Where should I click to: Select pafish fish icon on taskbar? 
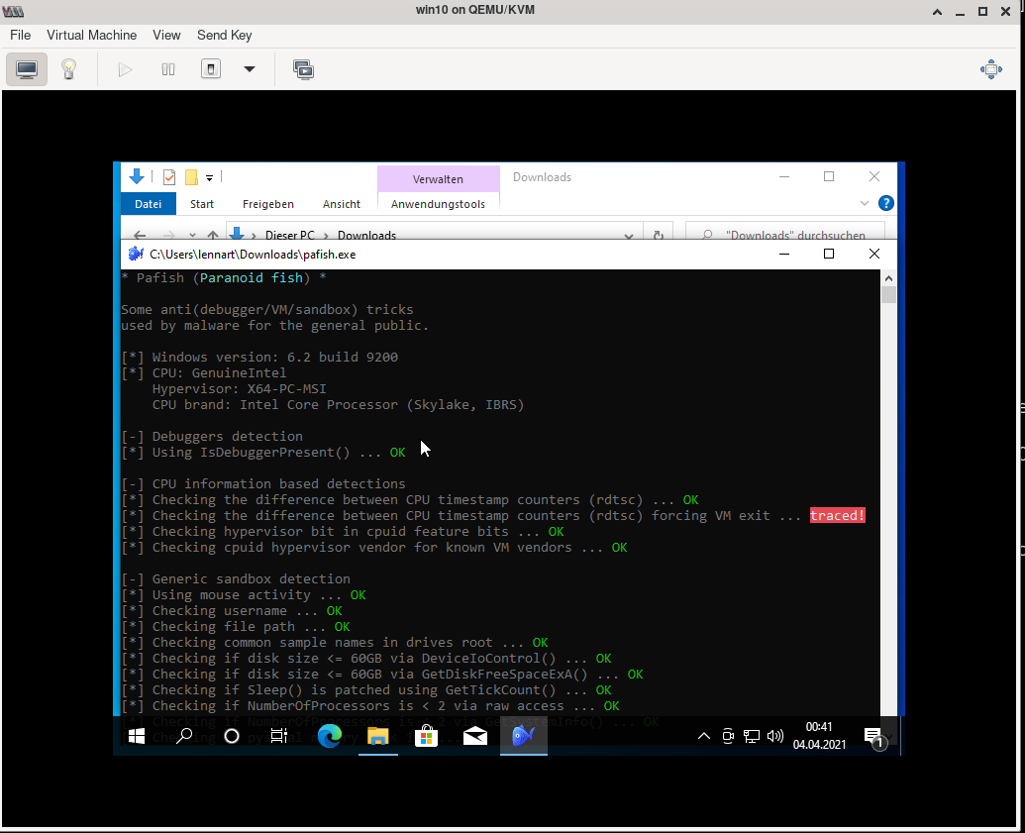[524, 736]
